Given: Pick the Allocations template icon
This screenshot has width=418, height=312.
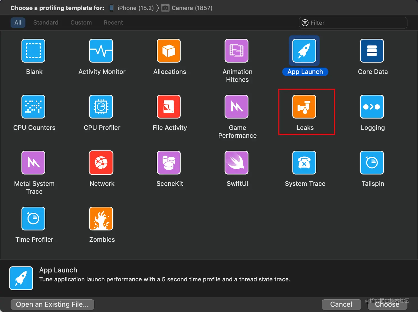Looking at the screenshot, I should coord(169,51).
